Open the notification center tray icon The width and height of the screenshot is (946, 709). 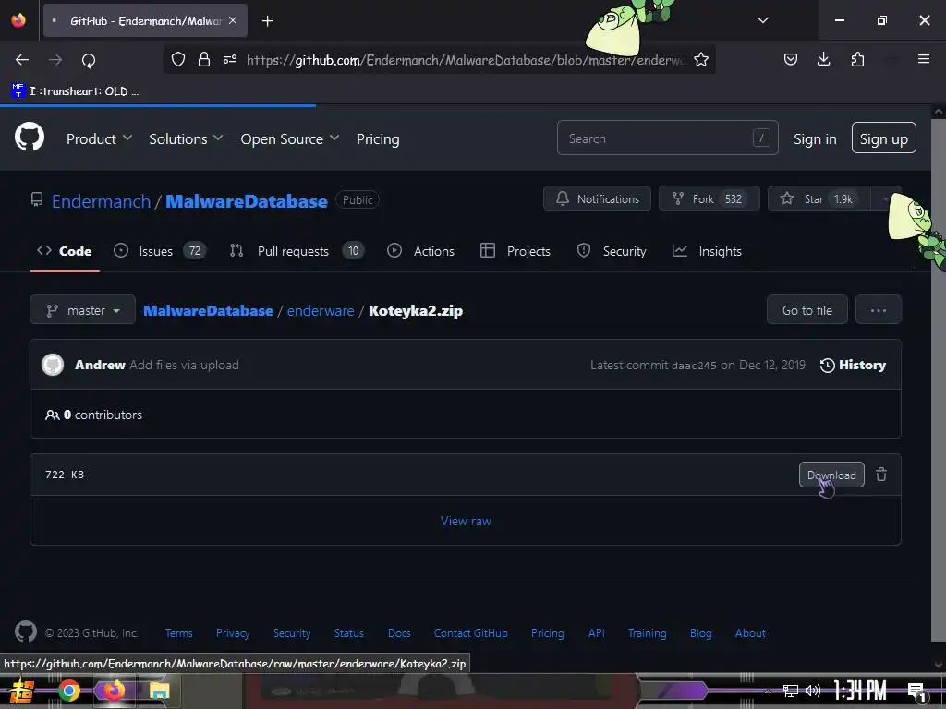916,691
